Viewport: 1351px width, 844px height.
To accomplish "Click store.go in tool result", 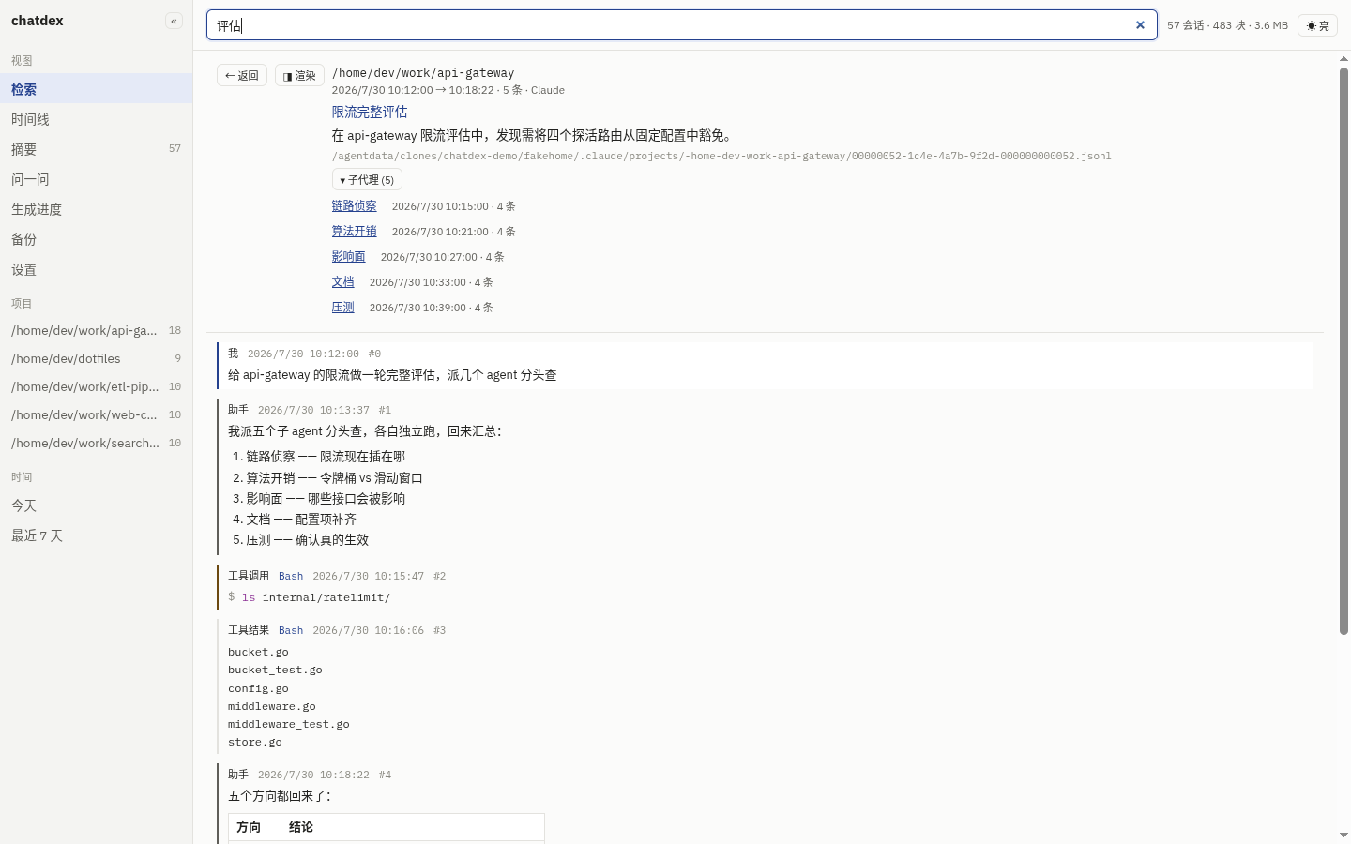I will (255, 742).
